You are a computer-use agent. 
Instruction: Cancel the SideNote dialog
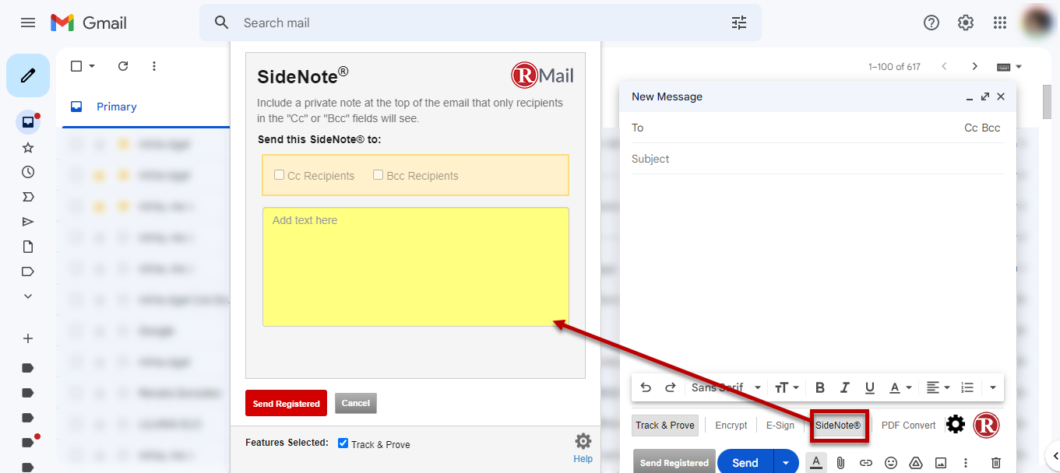tap(355, 403)
